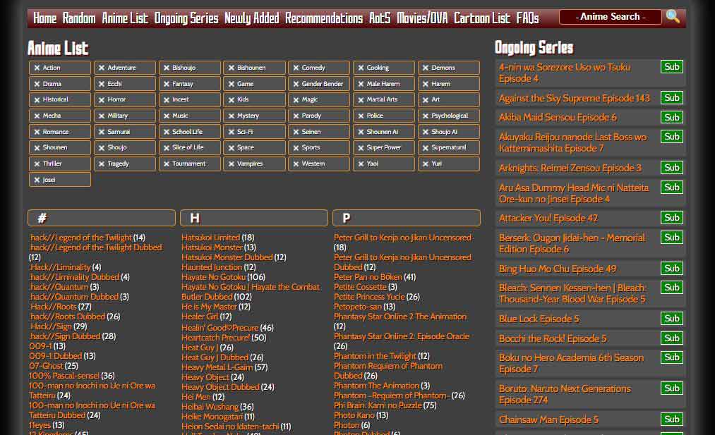Open the Hatsukoi Limited anime link

[210, 238]
